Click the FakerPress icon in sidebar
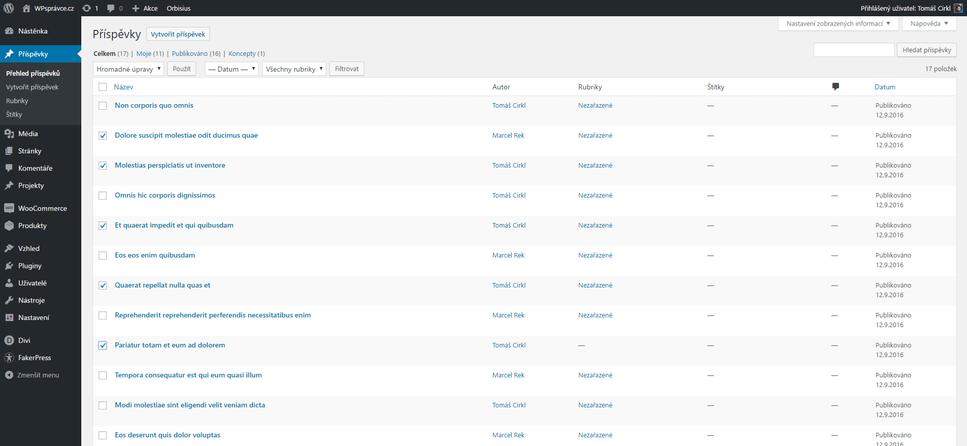Screen dimensions: 967x446 coord(9,358)
